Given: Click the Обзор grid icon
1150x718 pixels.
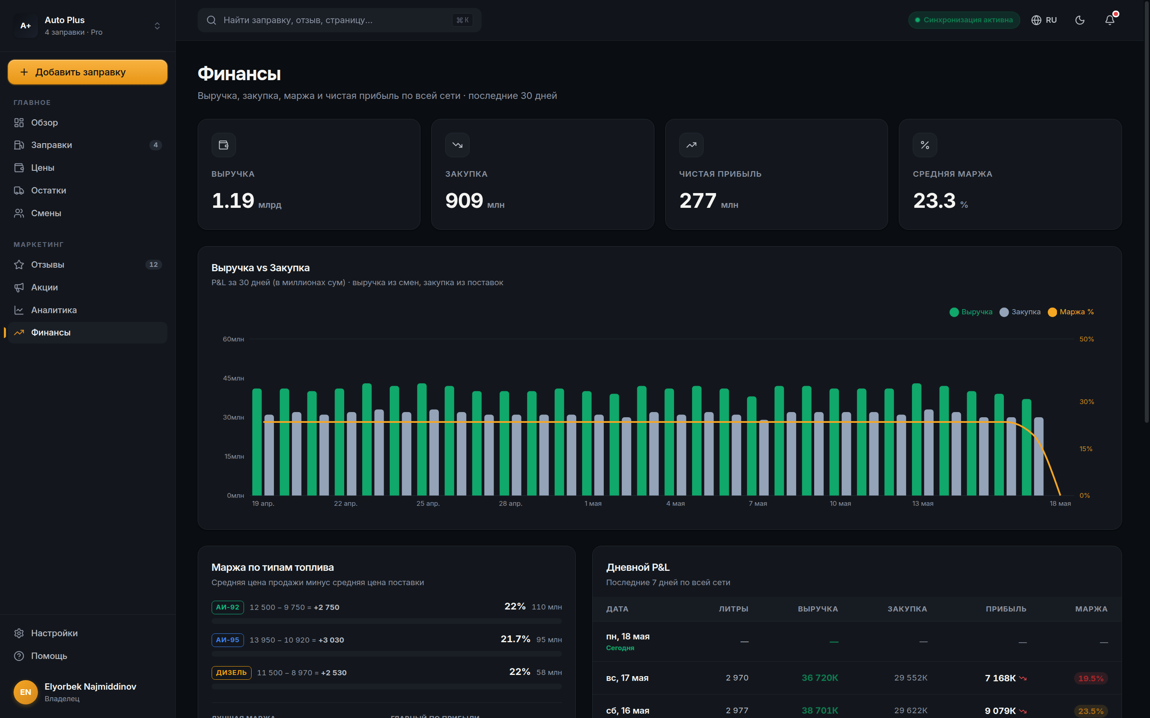Looking at the screenshot, I should [19, 122].
